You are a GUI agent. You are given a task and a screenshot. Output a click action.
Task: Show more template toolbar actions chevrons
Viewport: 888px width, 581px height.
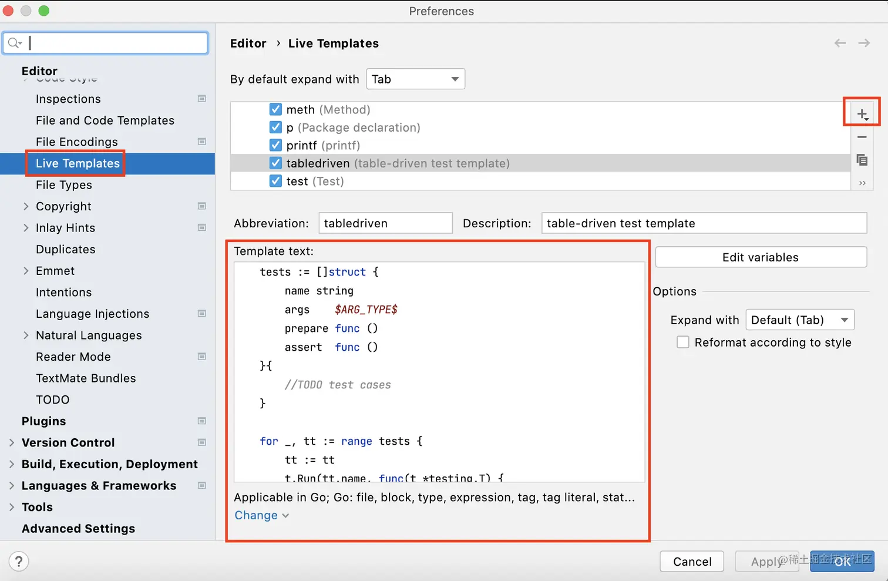coord(862,183)
